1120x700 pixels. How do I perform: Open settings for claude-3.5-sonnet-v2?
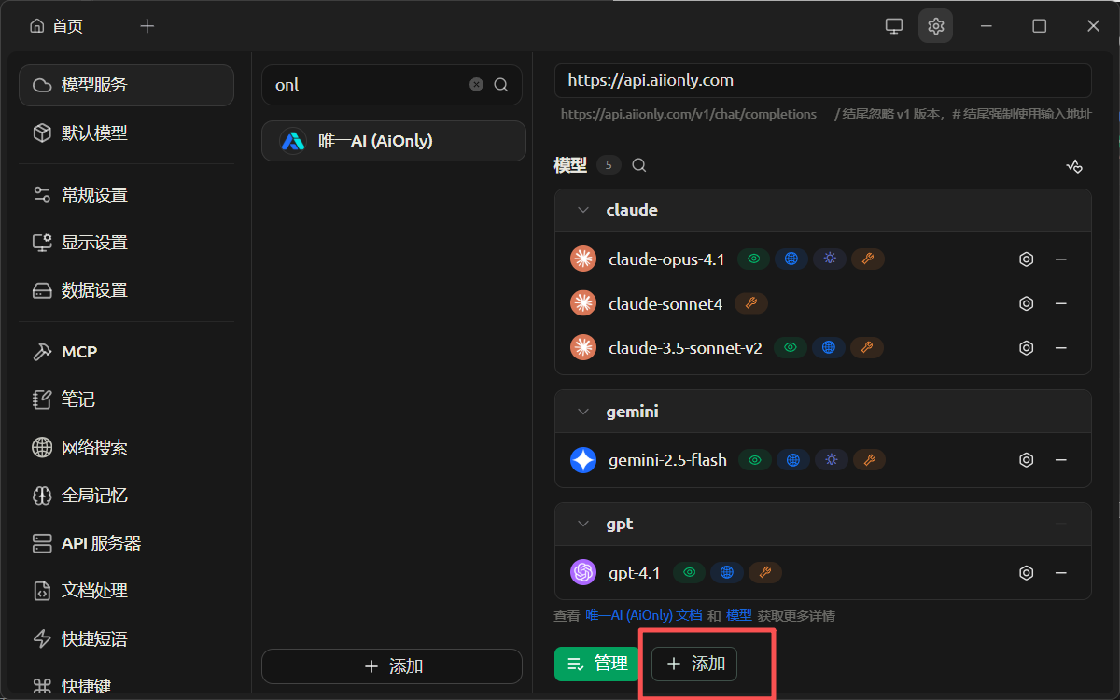point(1027,348)
